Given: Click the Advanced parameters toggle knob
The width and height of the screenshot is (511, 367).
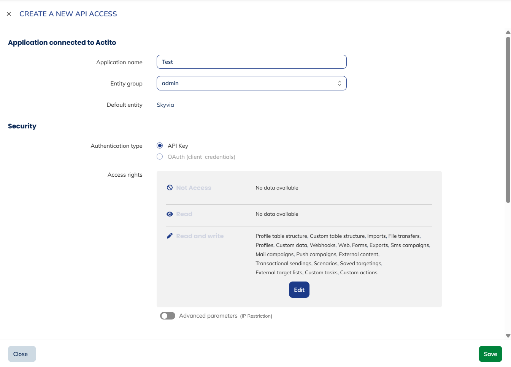Looking at the screenshot, I should click(165, 315).
